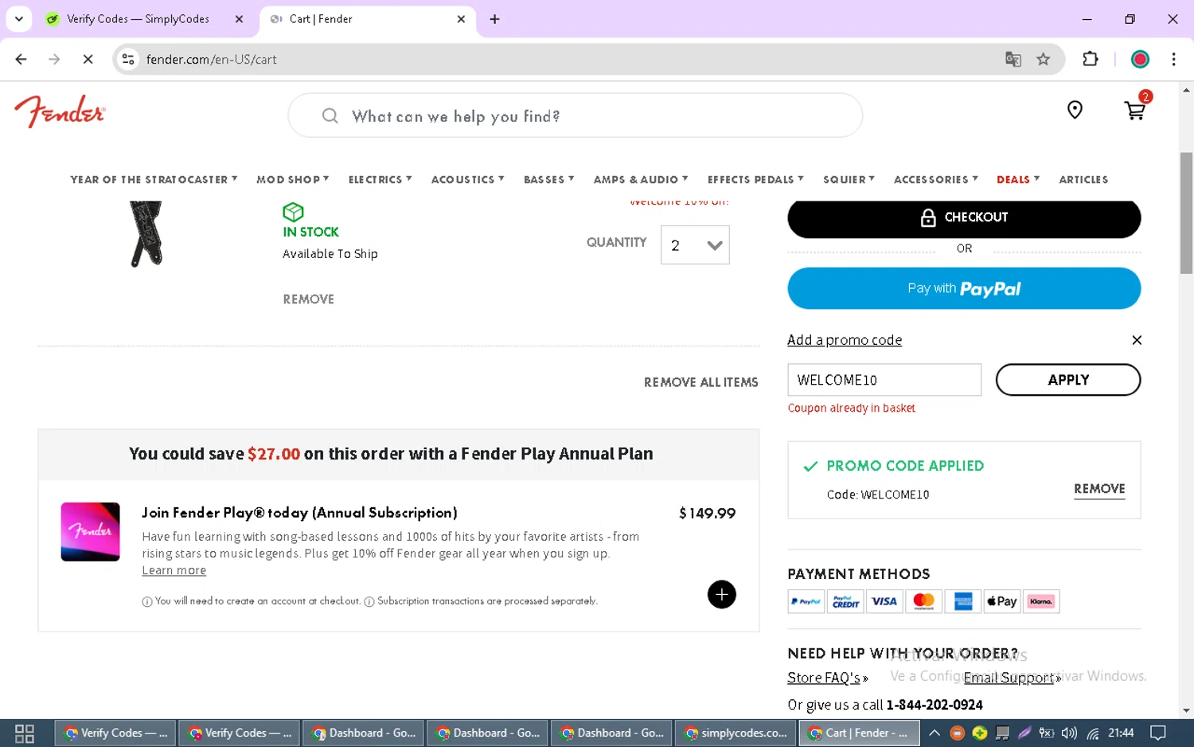This screenshot has height=747, width=1194.
Task: Open the translate page icon
Action: coord(1013,59)
